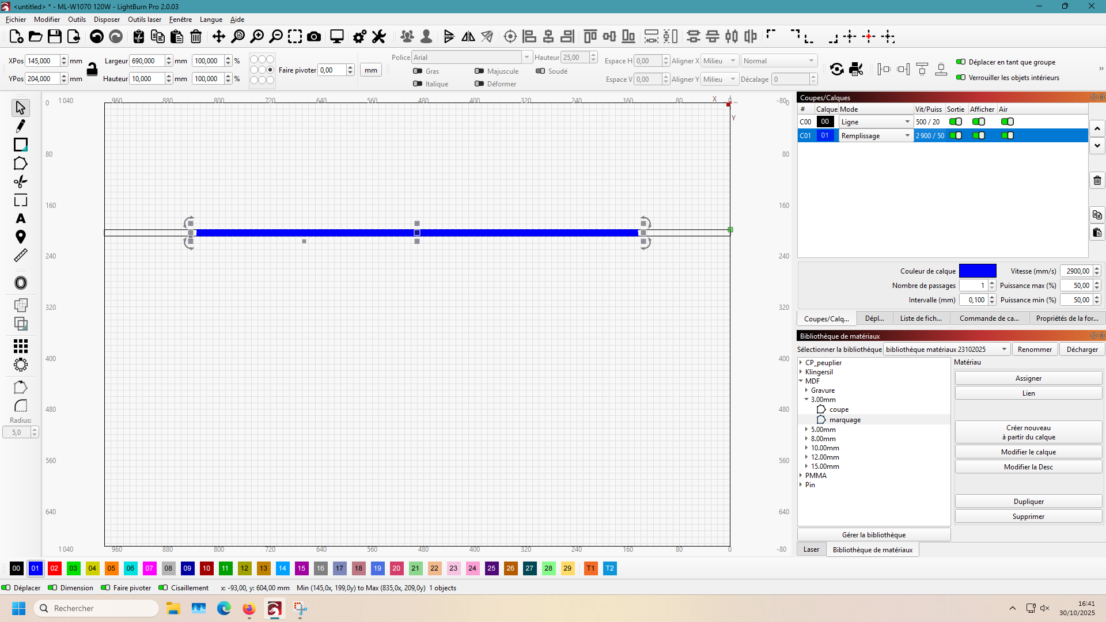Viewport: 1106px width, 622px height.
Task: Open the Outils laser menu
Action: click(x=145, y=19)
